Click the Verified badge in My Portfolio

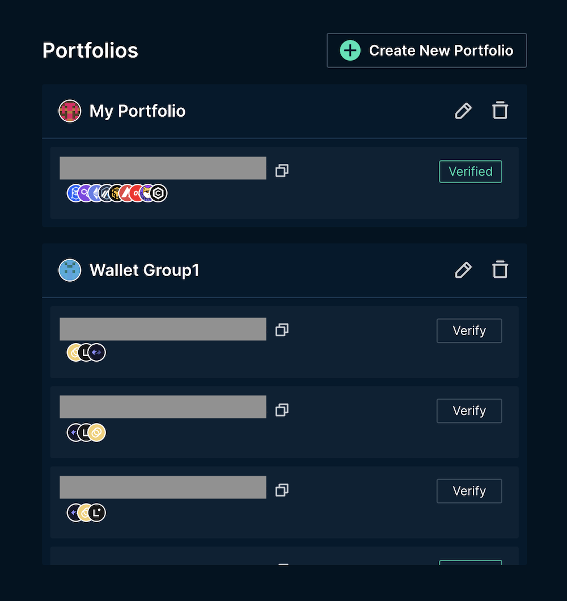coord(470,171)
